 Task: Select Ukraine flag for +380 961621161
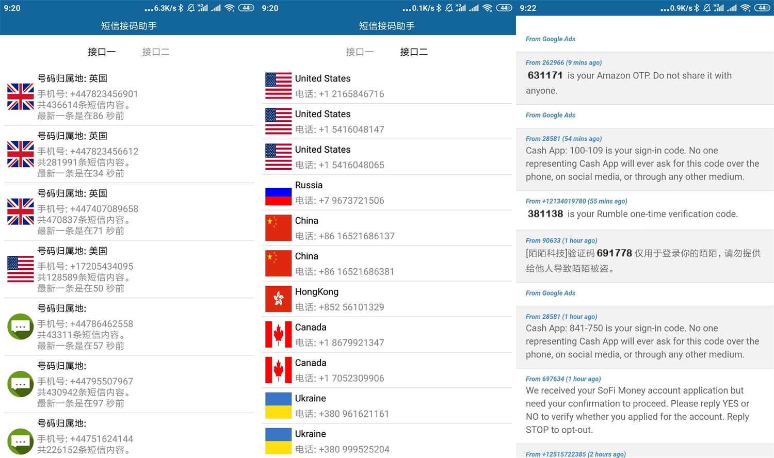pyautogui.click(x=278, y=406)
